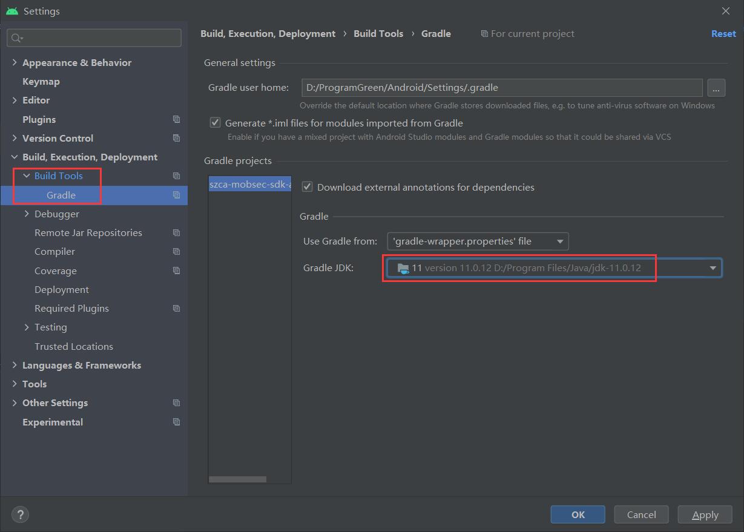Focus the settings search field
744x532 pixels.
(x=94, y=38)
